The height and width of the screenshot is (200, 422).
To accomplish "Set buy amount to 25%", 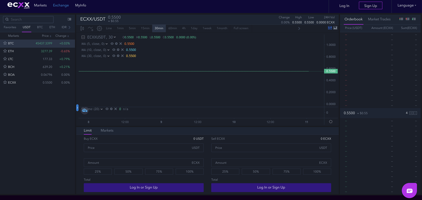I will pos(98,171).
